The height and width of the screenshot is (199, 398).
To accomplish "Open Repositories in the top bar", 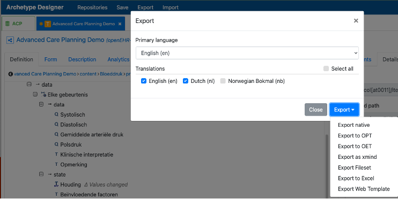I will 92,7.
